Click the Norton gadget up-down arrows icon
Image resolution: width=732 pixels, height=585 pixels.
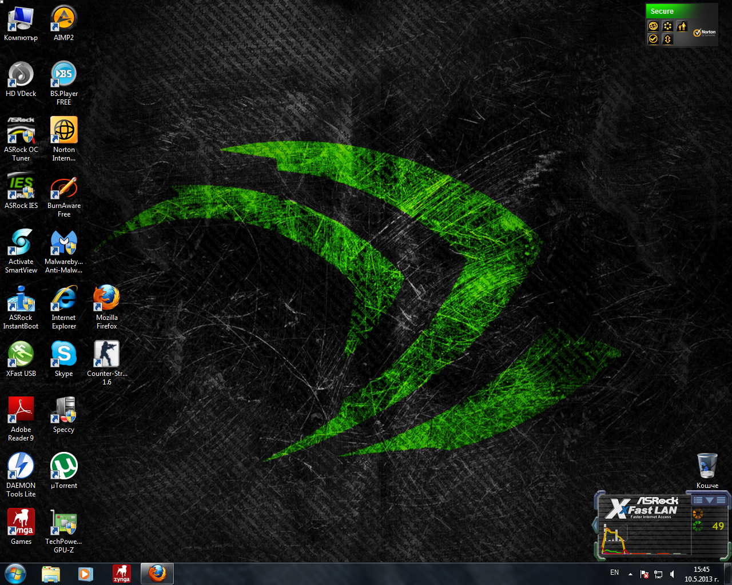[x=667, y=39]
